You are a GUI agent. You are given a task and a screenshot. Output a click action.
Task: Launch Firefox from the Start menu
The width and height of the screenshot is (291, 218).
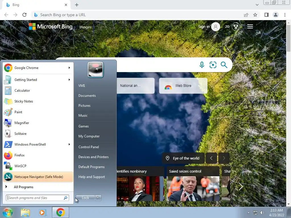(38, 155)
